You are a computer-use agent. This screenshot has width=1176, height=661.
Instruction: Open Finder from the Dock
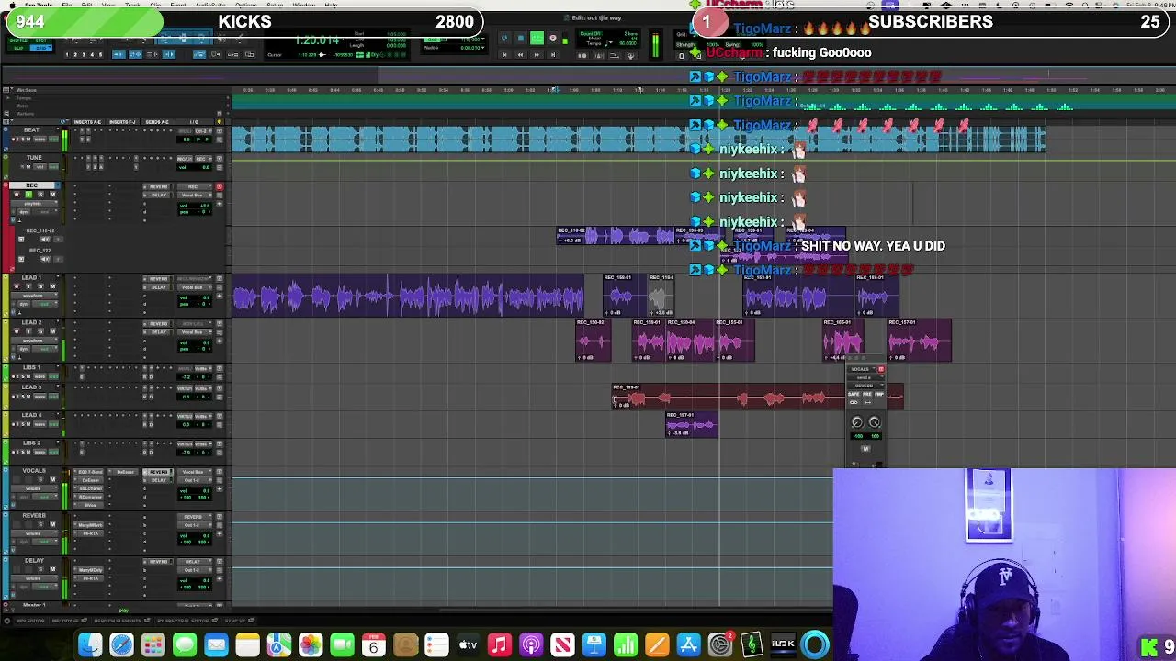pyautogui.click(x=90, y=645)
